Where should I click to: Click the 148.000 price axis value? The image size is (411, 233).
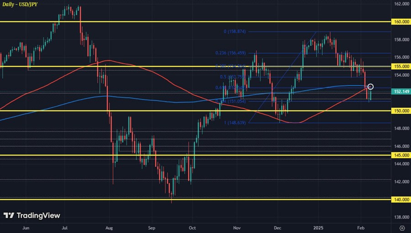coord(401,128)
